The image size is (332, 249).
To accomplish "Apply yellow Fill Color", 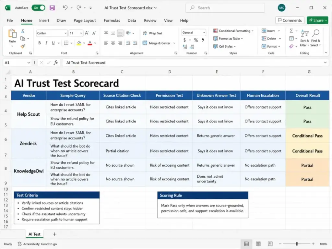I will point(79,43).
